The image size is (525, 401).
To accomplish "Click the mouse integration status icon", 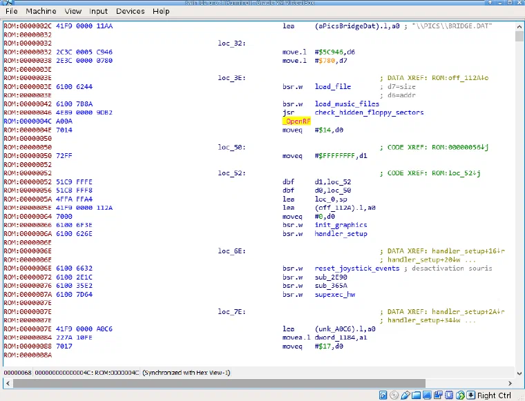I will 460,395.
